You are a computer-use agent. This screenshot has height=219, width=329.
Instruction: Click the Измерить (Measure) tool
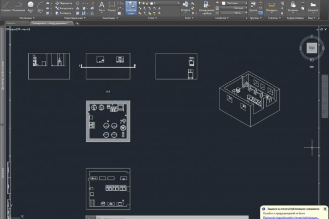[x=272, y=6]
